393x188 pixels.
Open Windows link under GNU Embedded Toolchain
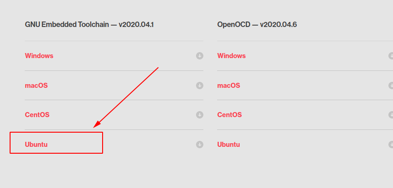(39, 56)
